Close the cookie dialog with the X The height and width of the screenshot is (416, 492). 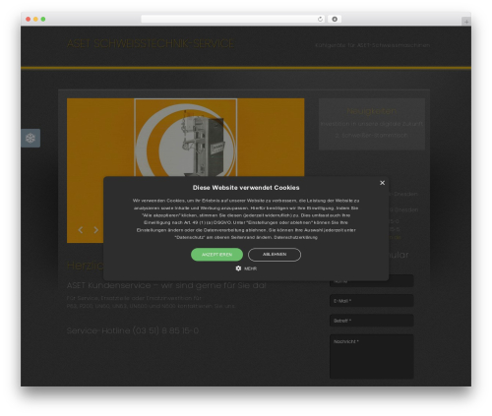pos(382,183)
